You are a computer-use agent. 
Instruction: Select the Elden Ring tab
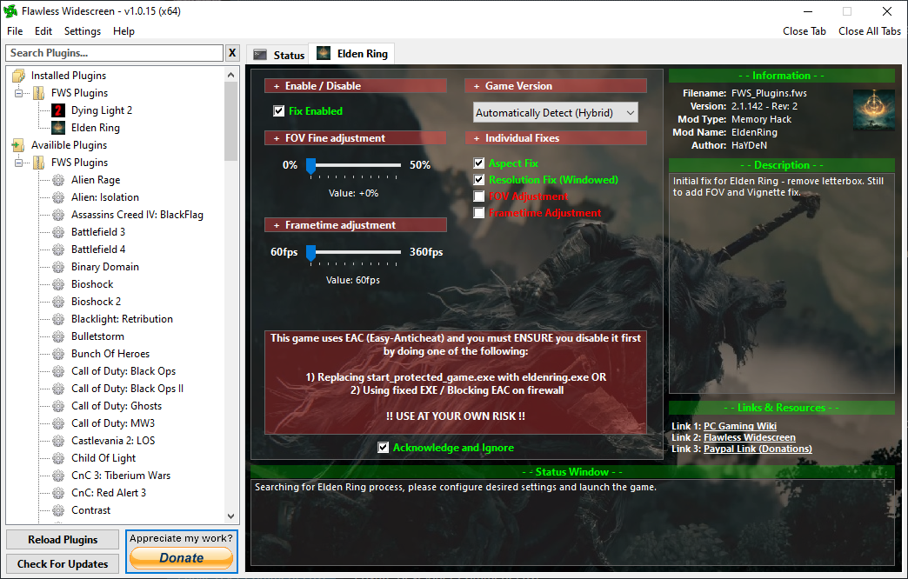(x=351, y=53)
